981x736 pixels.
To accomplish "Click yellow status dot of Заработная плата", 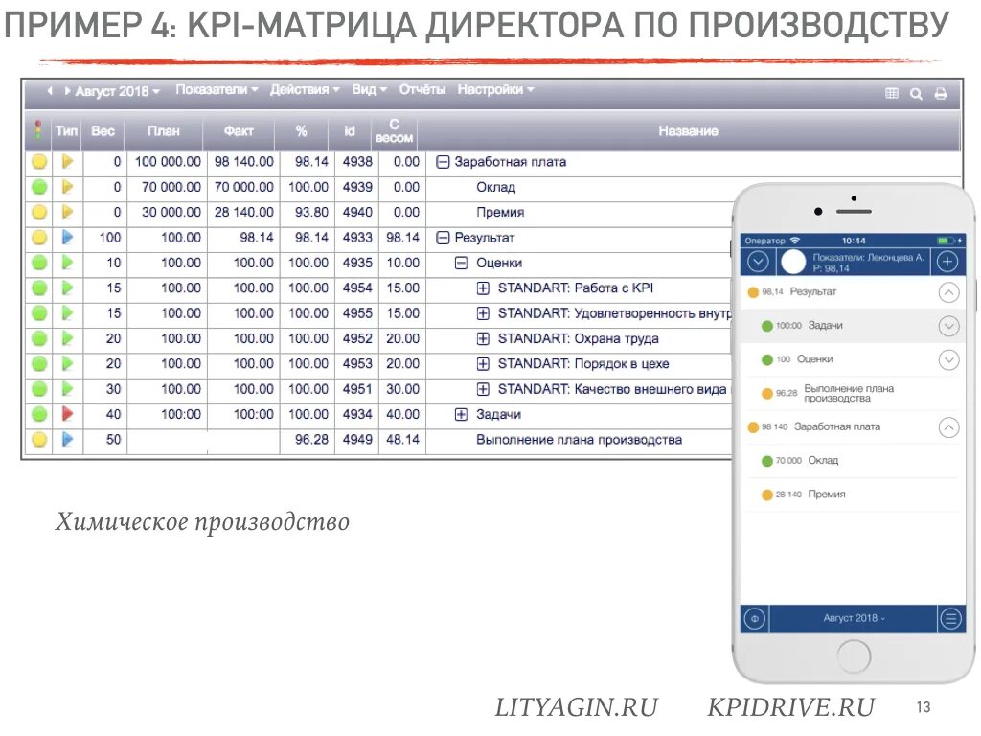I will click(38, 161).
